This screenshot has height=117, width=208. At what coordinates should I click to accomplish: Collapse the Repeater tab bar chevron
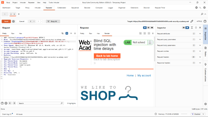205,14
